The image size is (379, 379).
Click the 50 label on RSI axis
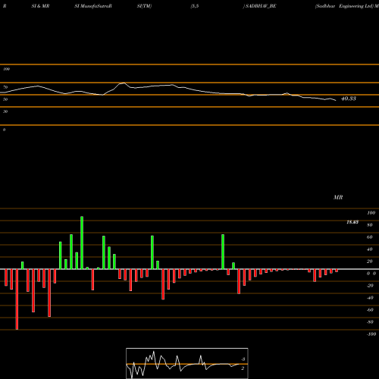pos(5,99)
